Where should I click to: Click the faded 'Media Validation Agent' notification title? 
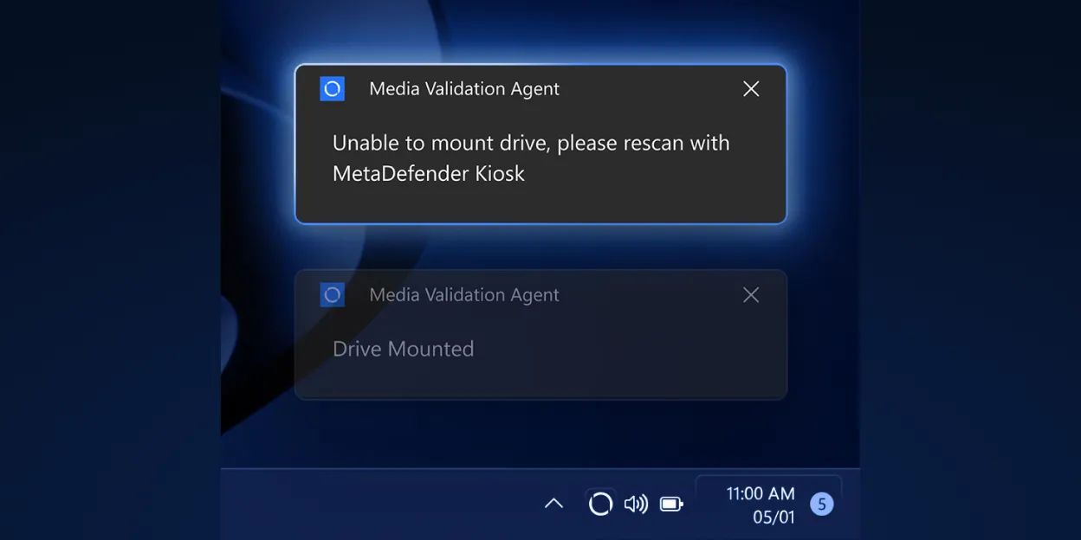[x=464, y=294]
